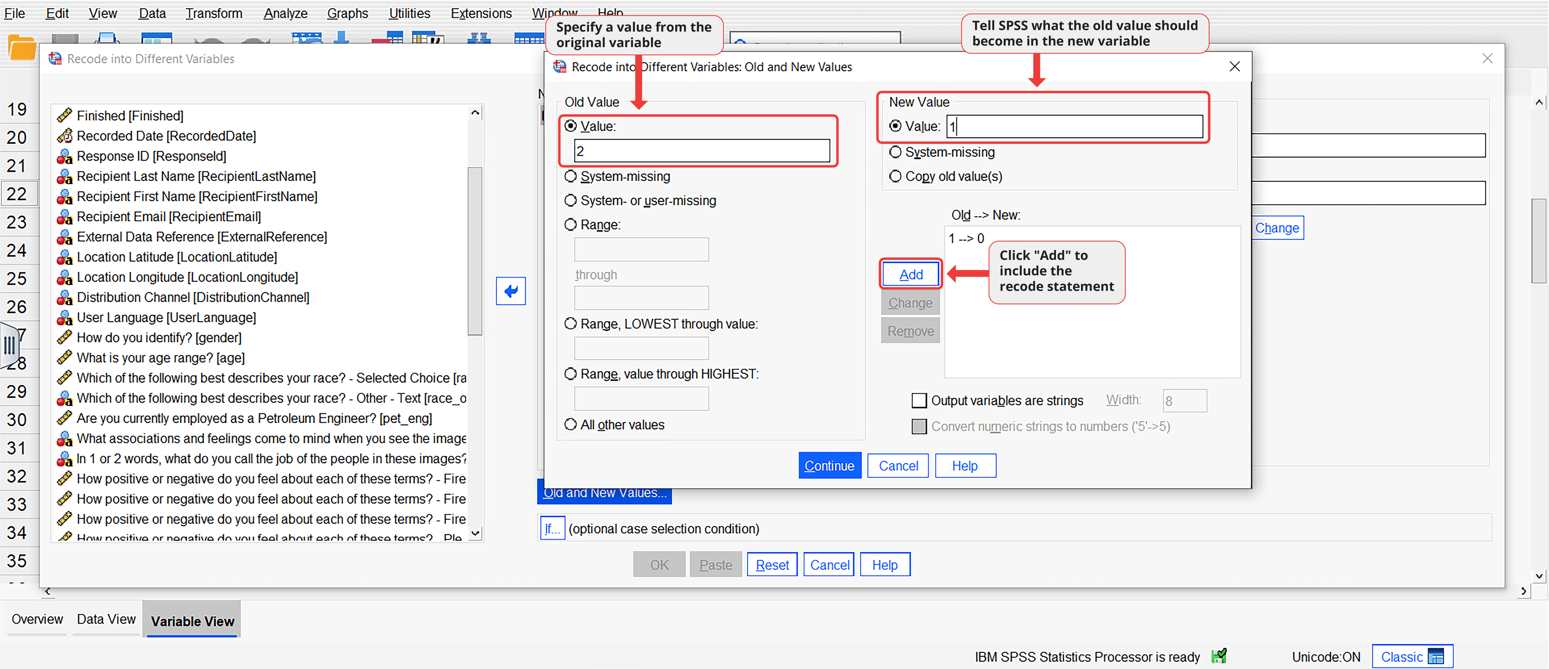This screenshot has height=669, width=1549.
Task: Click left arrow of horizontal scrollbar
Action: pyautogui.click(x=48, y=592)
